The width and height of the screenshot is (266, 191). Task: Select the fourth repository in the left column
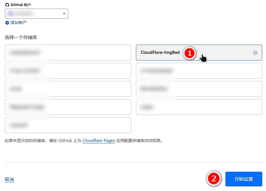pos(68,107)
